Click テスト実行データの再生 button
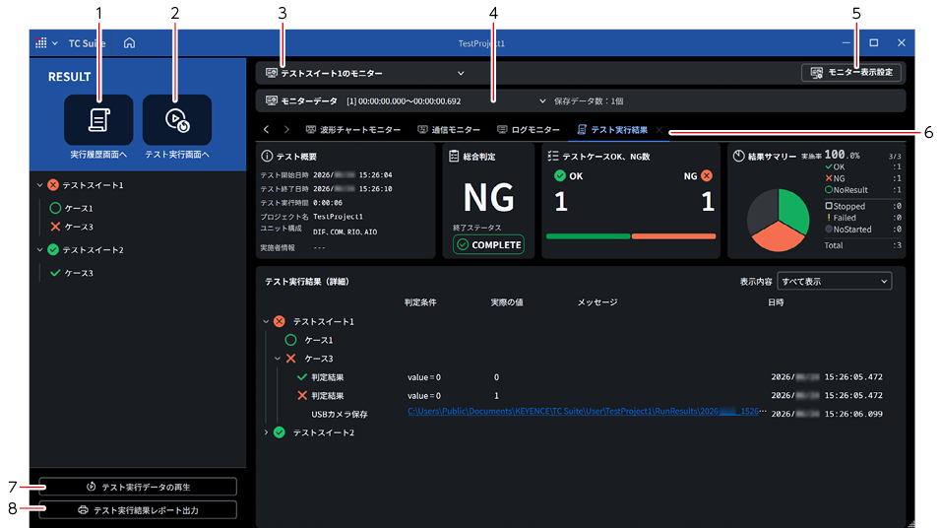This screenshot has width=941, height=528. [x=138, y=487]
